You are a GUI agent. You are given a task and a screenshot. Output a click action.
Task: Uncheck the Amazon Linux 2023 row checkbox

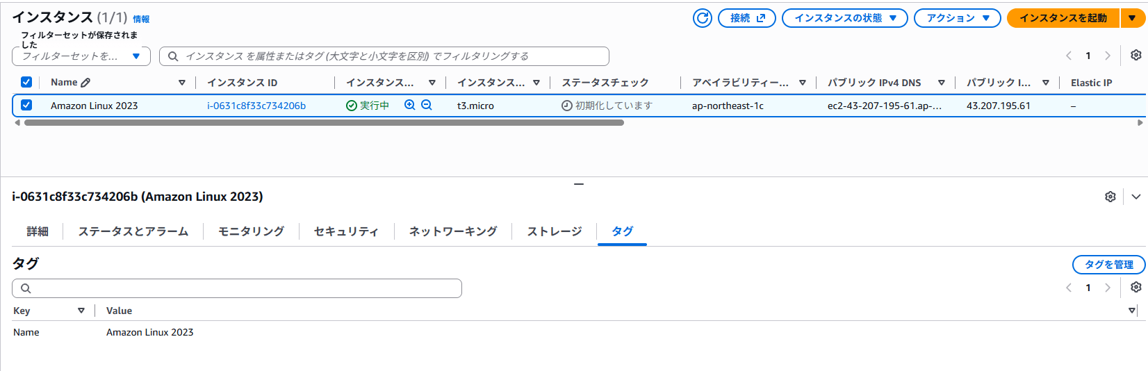26,105
